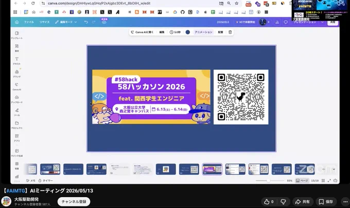
Task: Open the 編集モード editing mode dropdown
Action: point(66,22)
